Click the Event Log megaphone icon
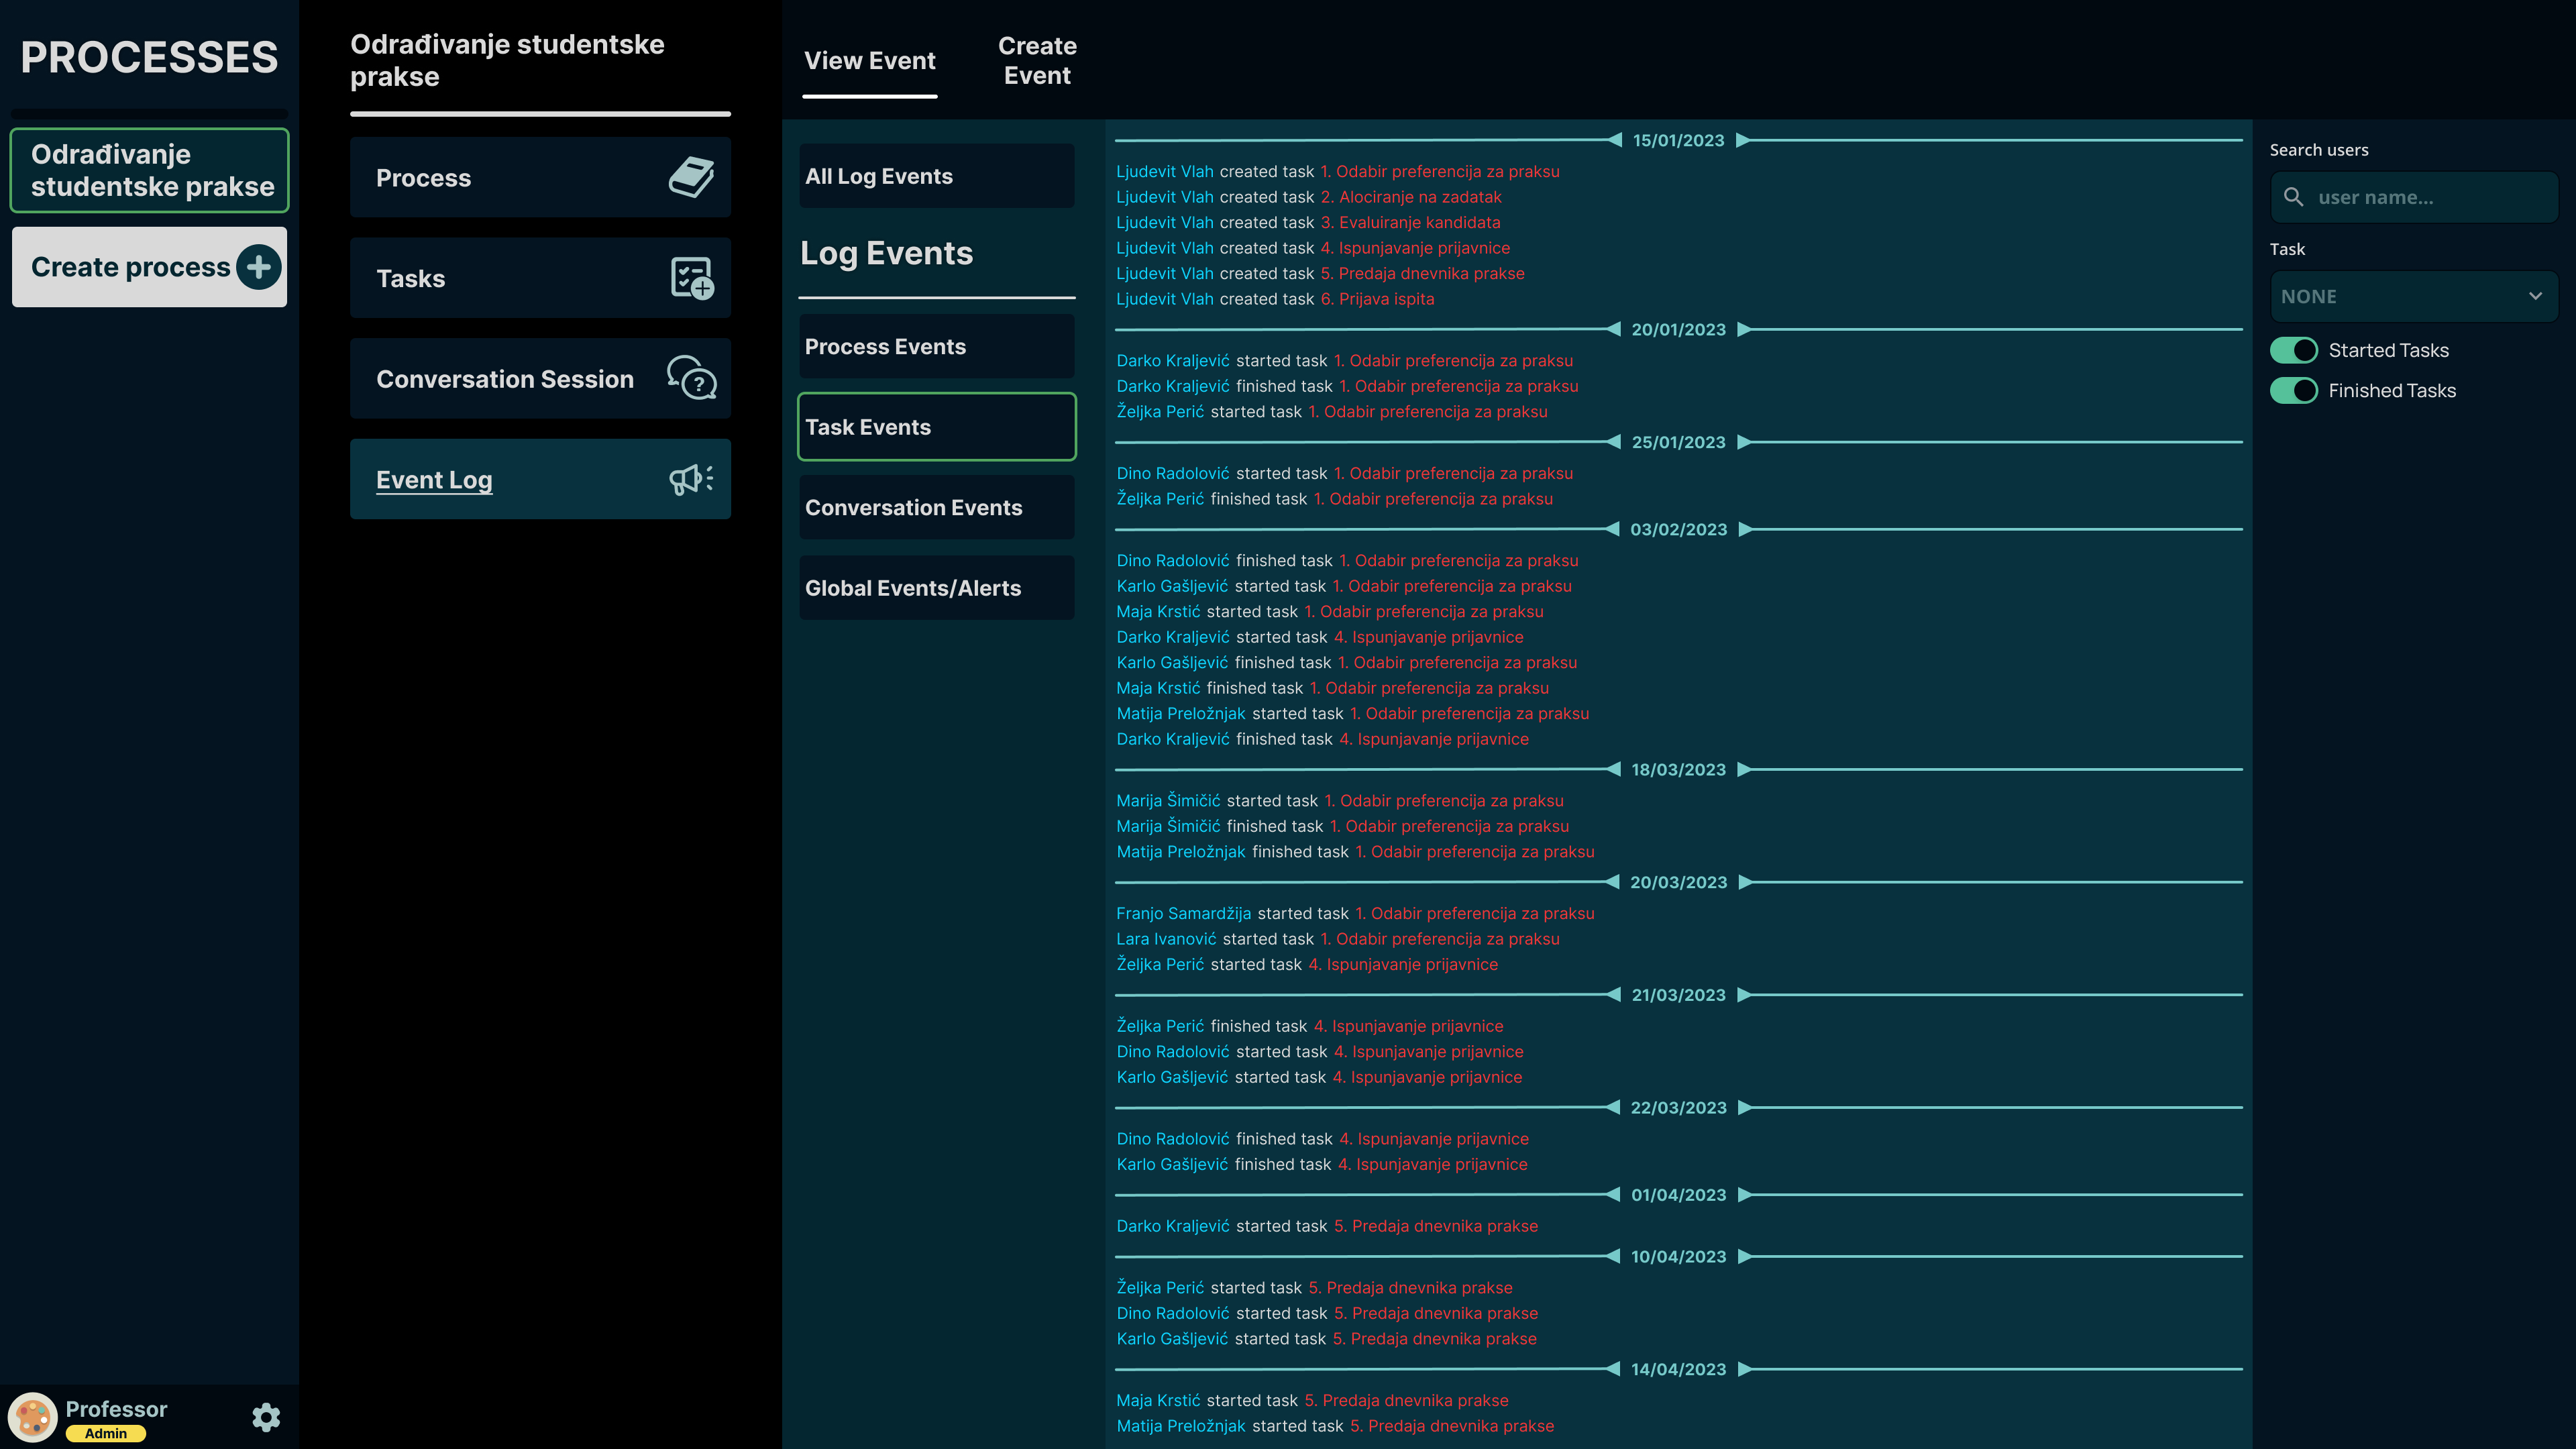The height and width of the screenshot is (1449, 2576). (691, 479)
